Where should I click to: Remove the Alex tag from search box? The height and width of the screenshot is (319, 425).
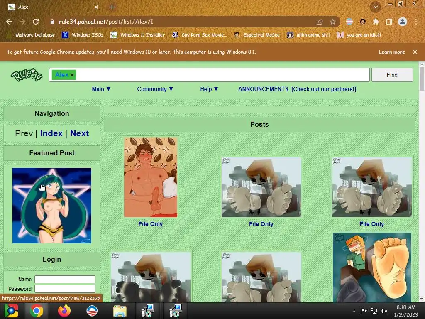pyautogui.click(x=72, y=75)
